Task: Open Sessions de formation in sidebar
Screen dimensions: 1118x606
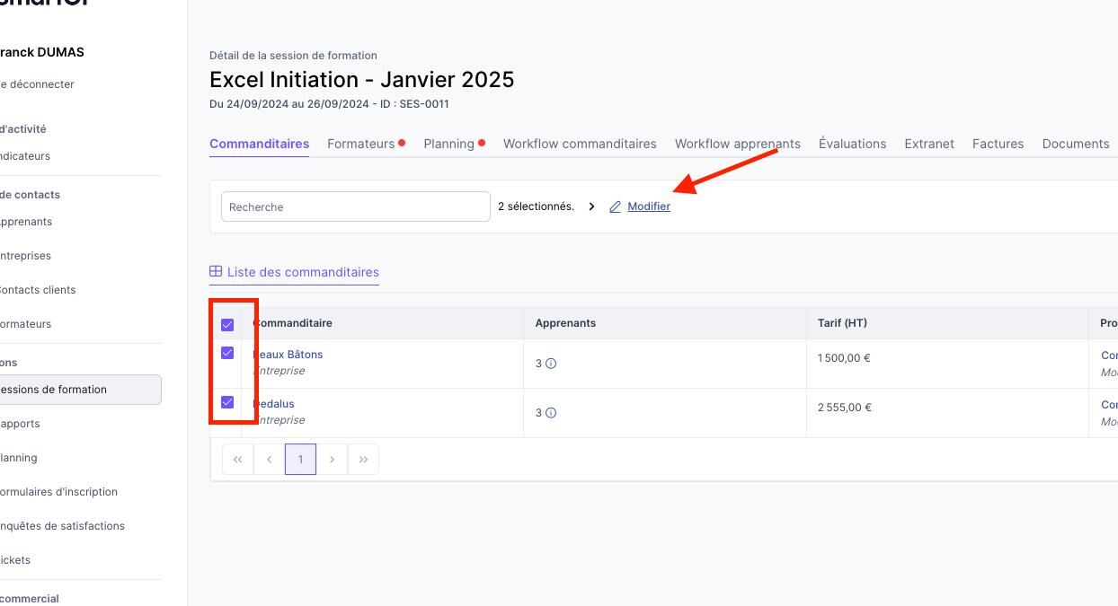Action: (56, 390)
